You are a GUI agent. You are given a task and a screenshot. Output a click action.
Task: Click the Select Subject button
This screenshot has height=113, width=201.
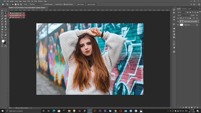tap(80, 4)
